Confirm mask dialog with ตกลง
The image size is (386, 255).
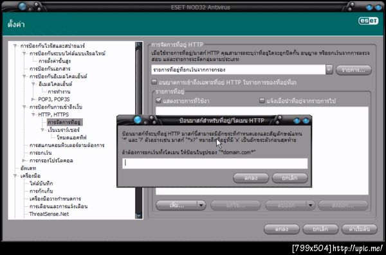(251, 178)
